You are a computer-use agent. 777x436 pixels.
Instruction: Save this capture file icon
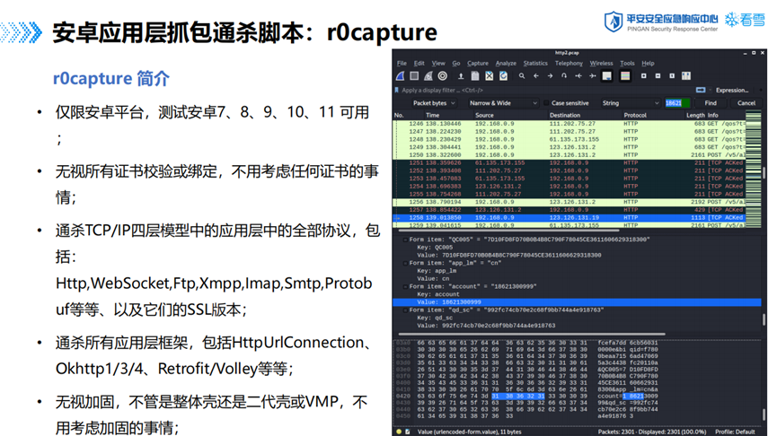tap(474, 76)
